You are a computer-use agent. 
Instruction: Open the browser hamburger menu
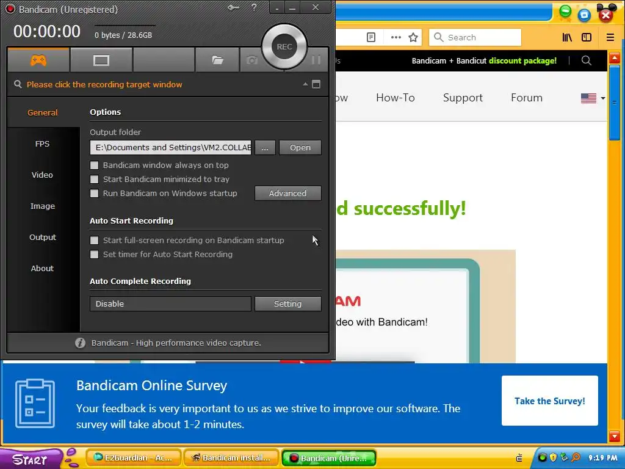click(x=610, y=37)
